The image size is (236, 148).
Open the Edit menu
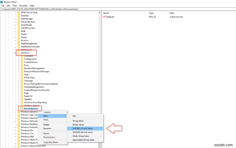click(x=8, y=6)
